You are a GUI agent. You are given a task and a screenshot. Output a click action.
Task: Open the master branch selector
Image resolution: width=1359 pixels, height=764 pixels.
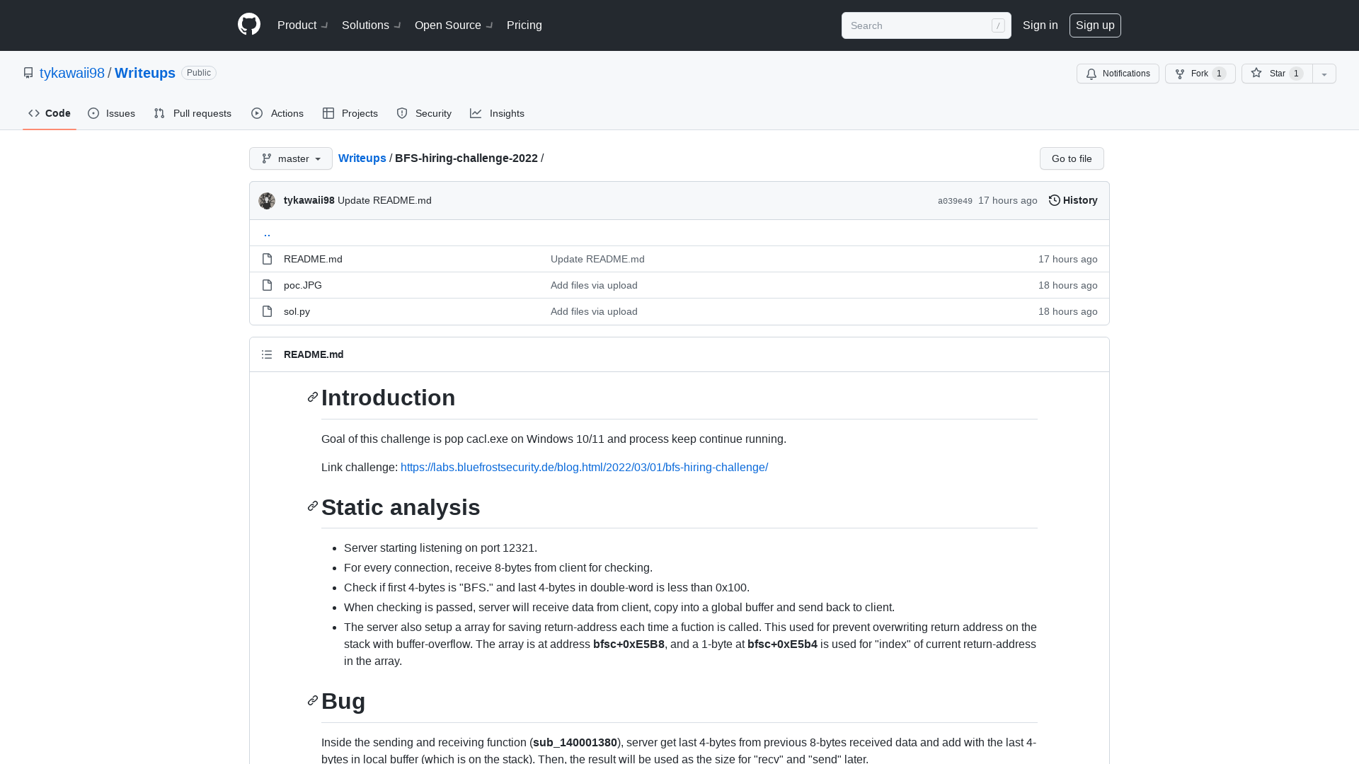[290, 158]
